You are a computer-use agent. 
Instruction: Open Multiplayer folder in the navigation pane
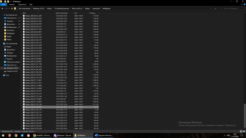coord(11,33)
